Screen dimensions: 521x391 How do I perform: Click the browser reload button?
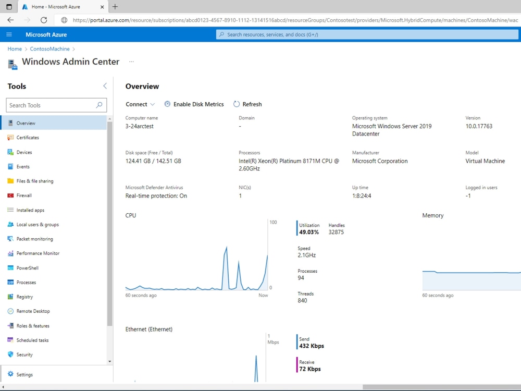44,20
